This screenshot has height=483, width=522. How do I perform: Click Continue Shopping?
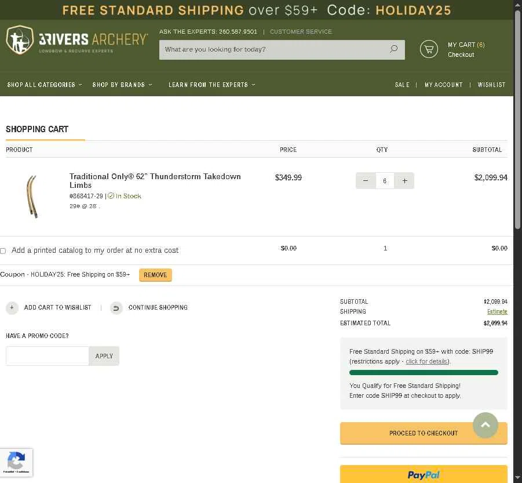(x=158, y=307)
